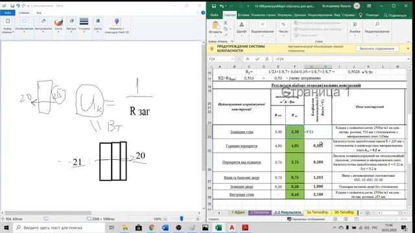Select sheet tab 2.2 Результати
Screen dimensions: 415x233
pyautogui.click(x=287, y=212)
